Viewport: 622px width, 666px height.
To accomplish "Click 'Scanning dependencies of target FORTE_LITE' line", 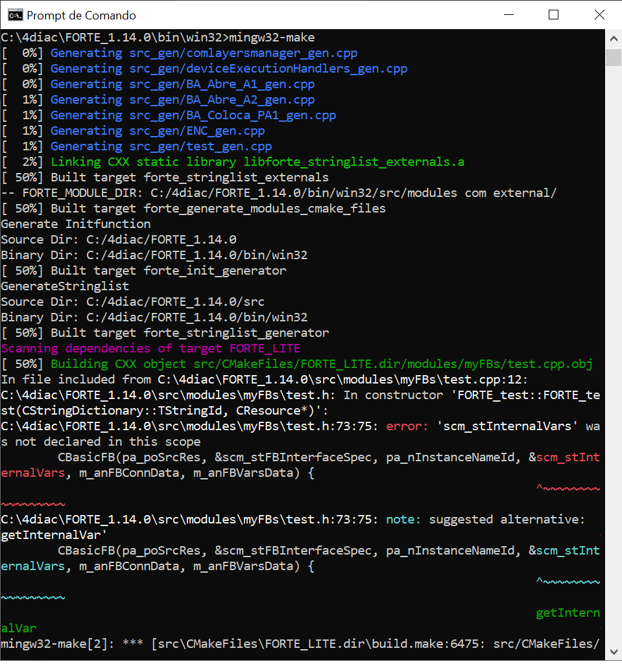I will point(150,349).
